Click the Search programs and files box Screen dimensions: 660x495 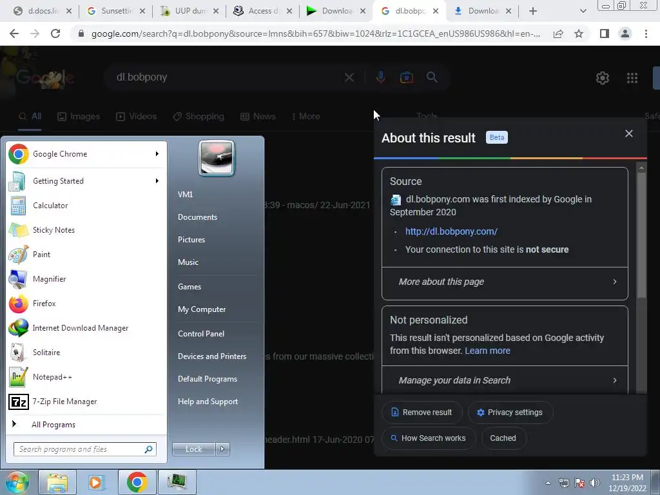(x=84, y=449)
